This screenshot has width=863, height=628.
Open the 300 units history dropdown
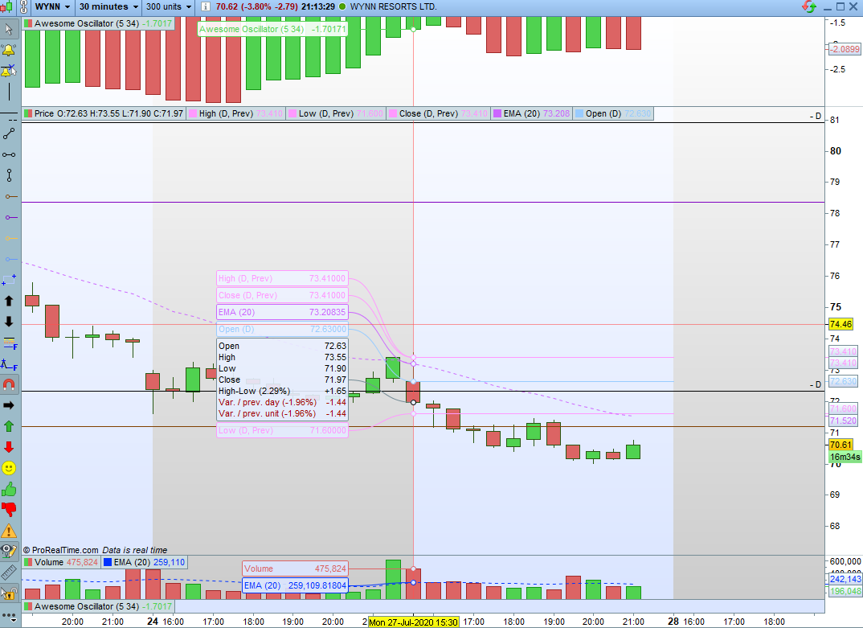pos(169,6)
